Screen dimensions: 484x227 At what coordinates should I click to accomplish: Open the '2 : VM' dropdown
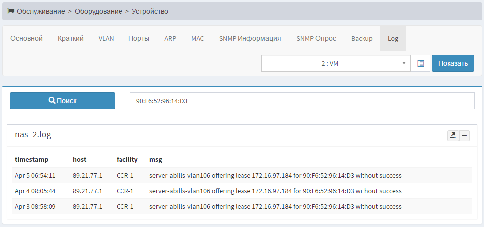click(336, 63)
